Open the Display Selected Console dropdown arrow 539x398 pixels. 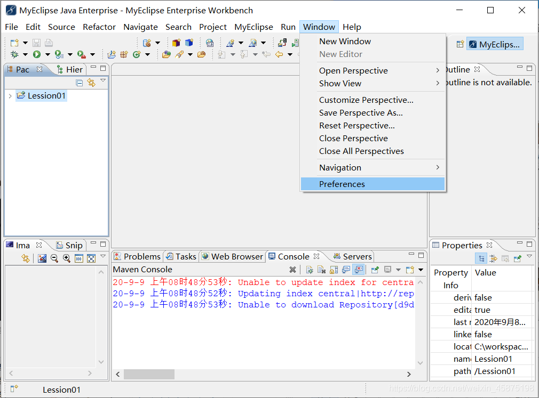(x=399, y=270)
